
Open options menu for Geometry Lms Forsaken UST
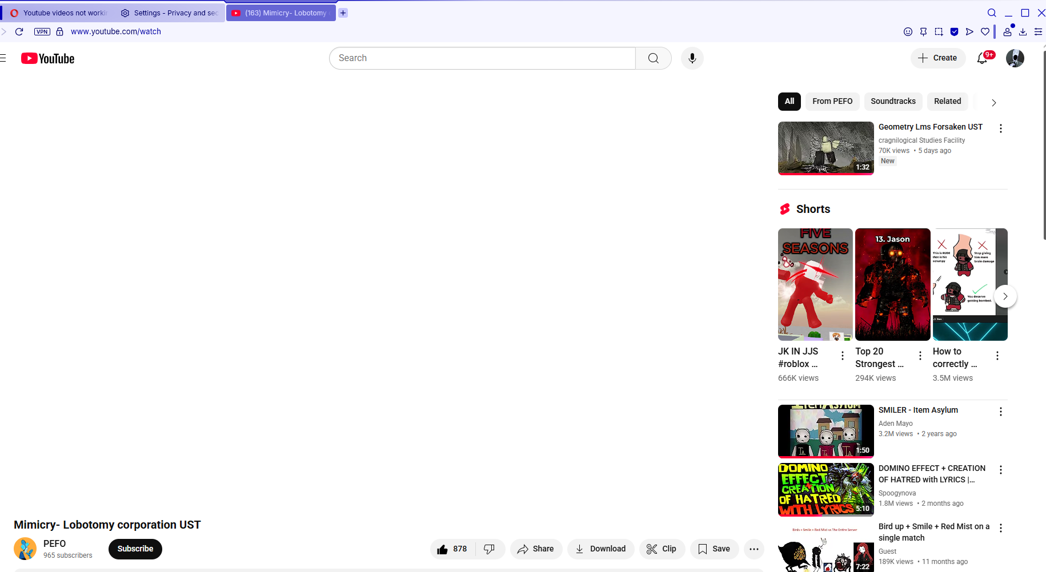click(x=1000, y=128)
